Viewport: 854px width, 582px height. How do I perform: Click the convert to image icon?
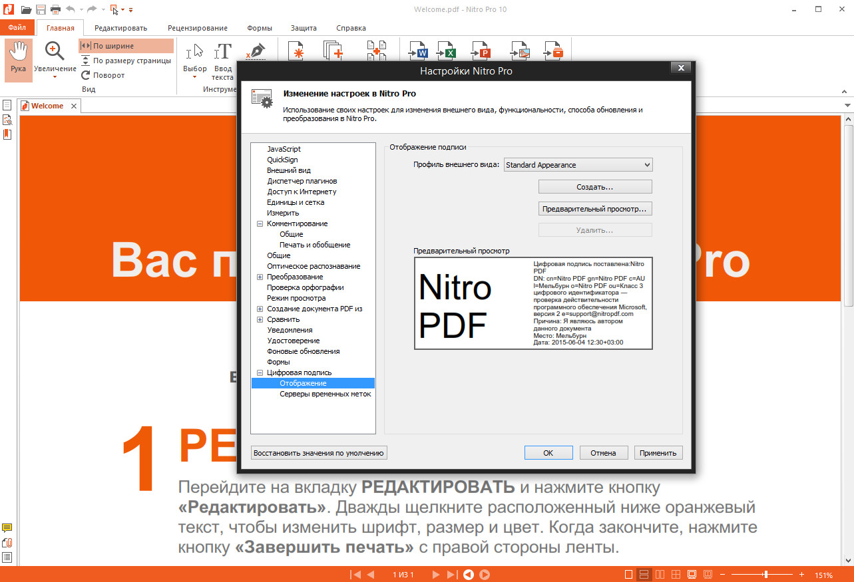click(520, 51)
